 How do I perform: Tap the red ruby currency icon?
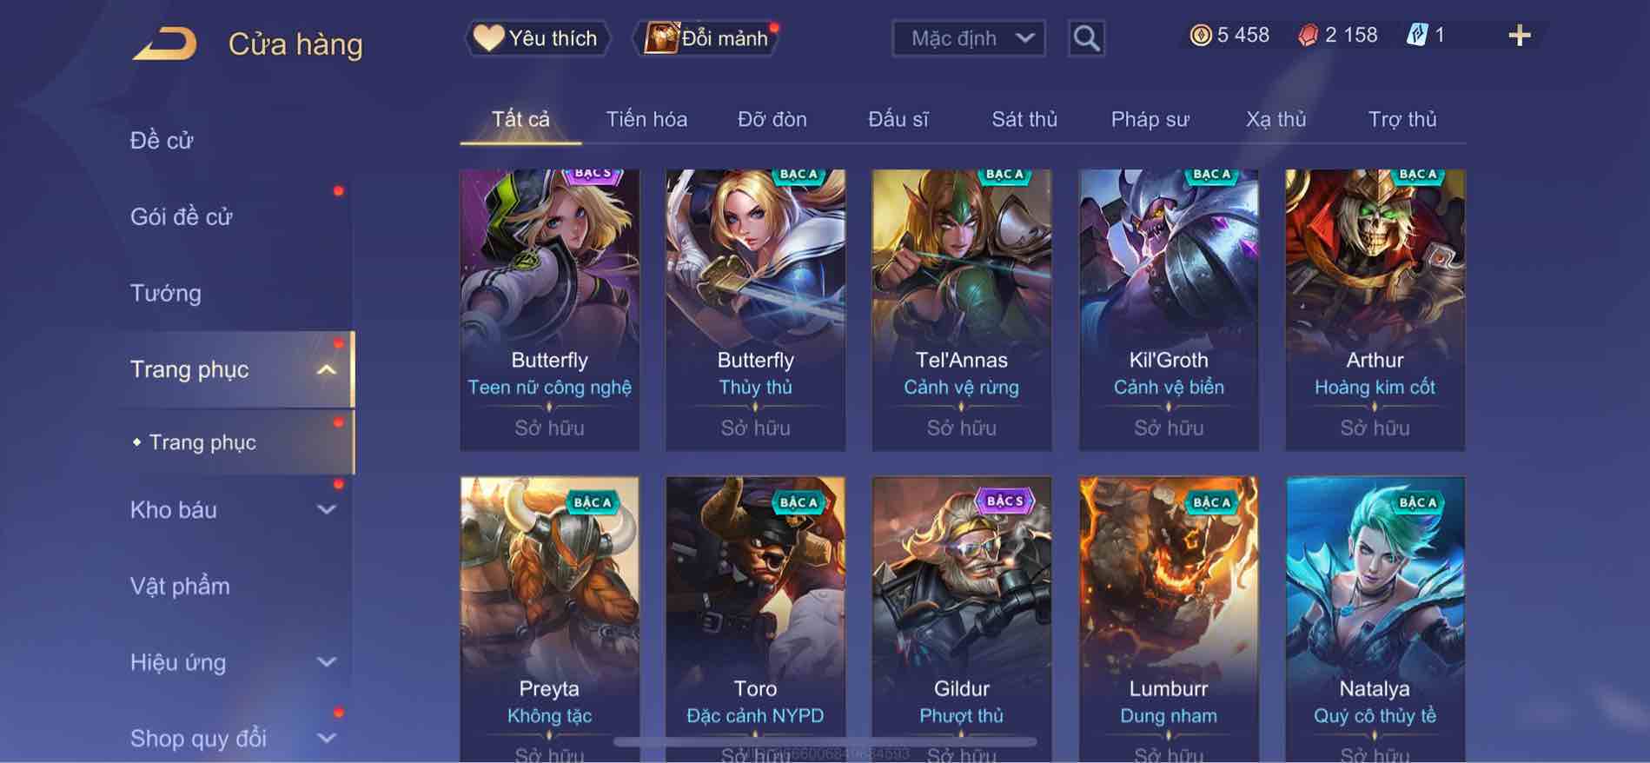click(x=1308, y=36)
